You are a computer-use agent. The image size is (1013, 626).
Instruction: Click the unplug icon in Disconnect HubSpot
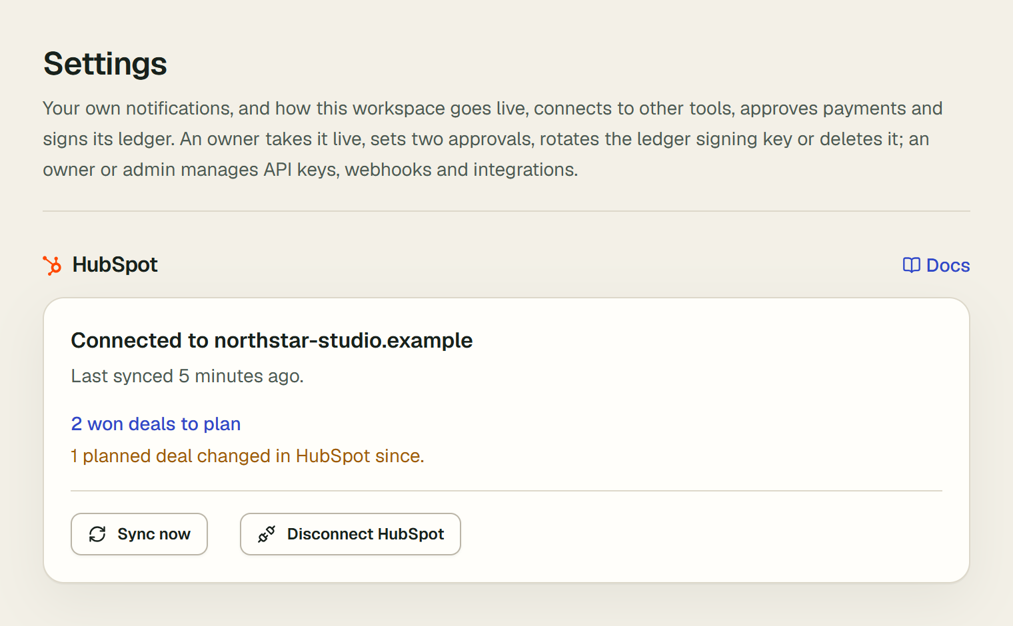(267, 534)
